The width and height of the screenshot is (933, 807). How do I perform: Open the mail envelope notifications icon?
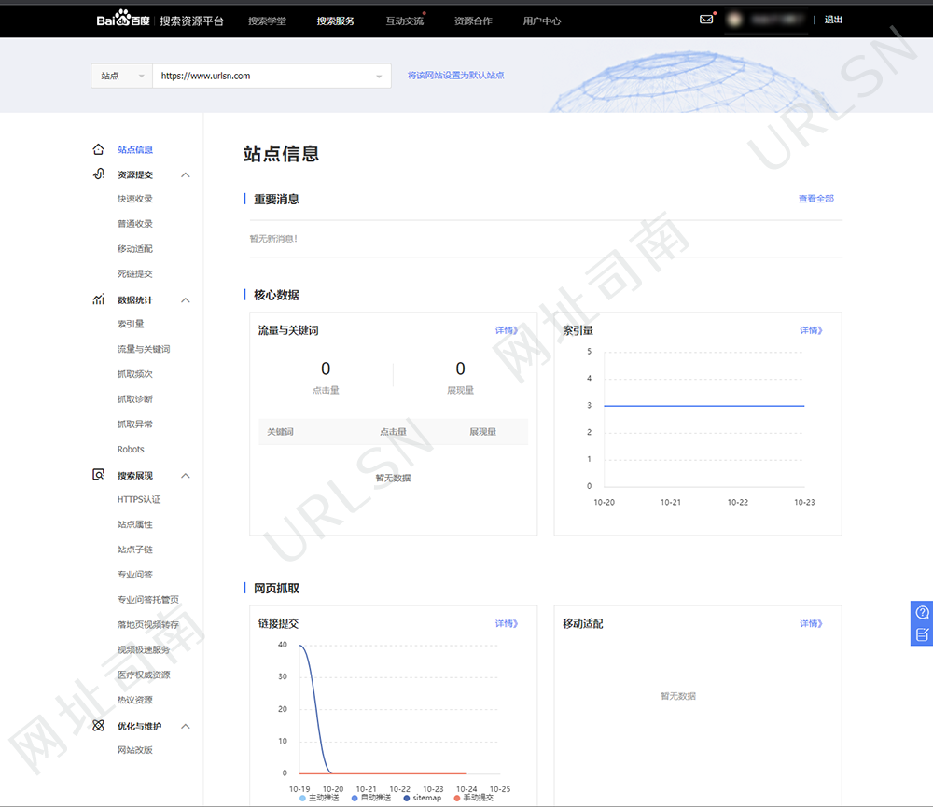click(x=706, y=19)
